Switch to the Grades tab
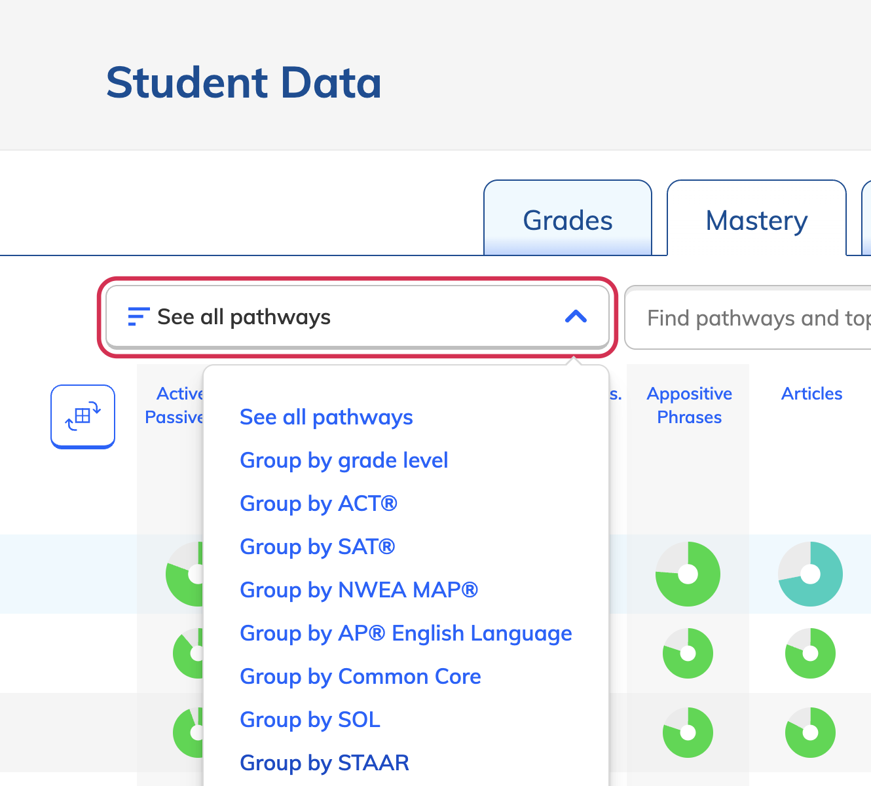 (568, 218)
